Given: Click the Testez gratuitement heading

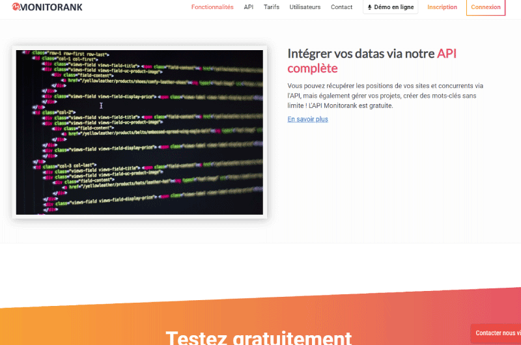Looking at the screenshot, I should [259, 337].
